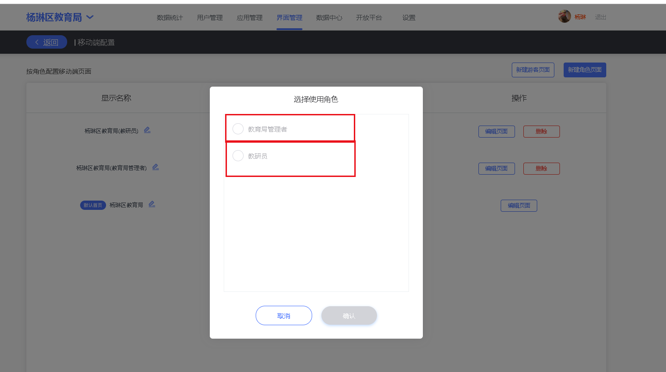The height and width of the screenshot is (372, 666).
Task: Click the 移动端配置 heading text
Action: click(96, 43)
